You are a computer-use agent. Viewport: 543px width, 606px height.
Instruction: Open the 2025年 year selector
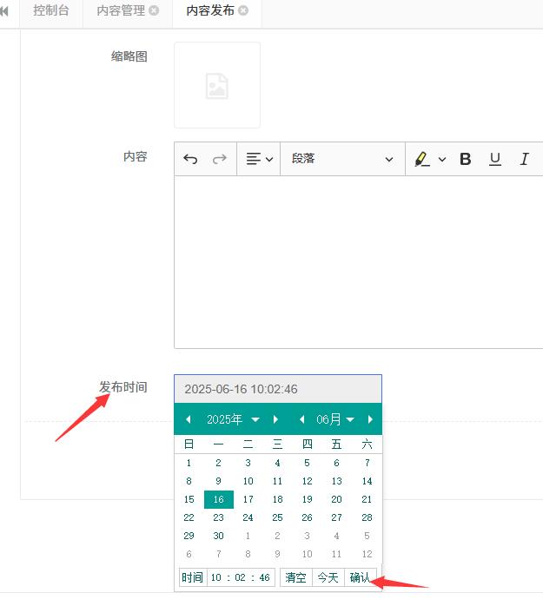pyautogui.click(x=232, y=419)
